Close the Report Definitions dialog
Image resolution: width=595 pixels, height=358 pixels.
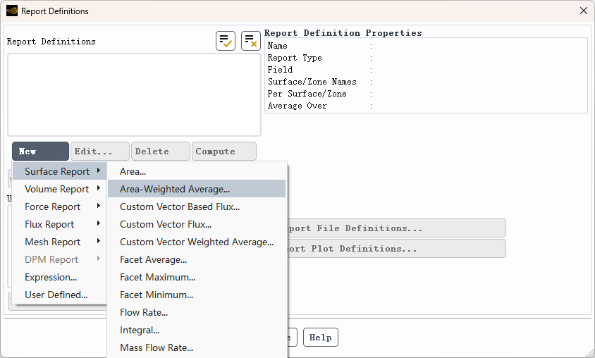point(583,11)
